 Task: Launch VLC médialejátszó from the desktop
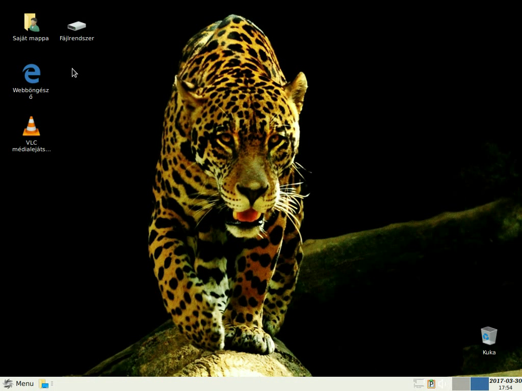(31, 126)
